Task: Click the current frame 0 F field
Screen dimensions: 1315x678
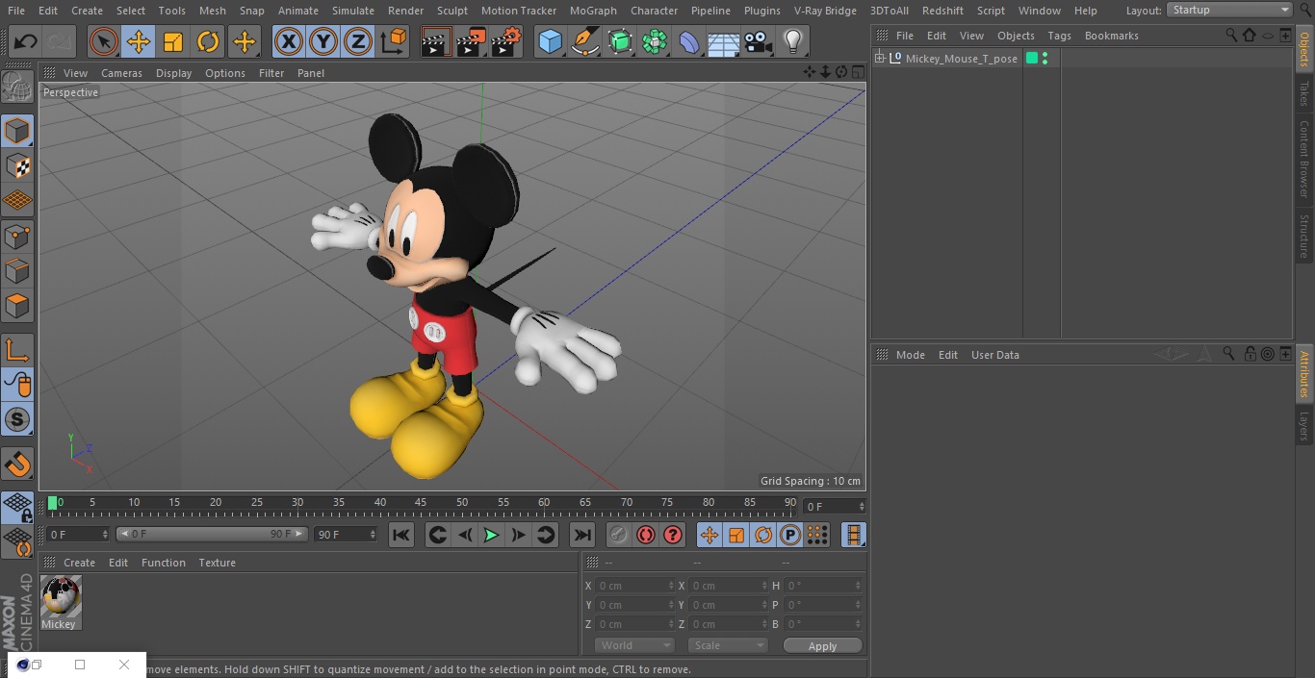Action: pyautogui.click(x=834, y=506)
